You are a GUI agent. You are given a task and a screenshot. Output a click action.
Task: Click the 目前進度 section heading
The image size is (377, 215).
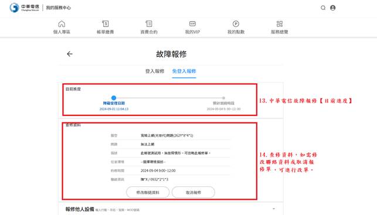pos(73,89)
